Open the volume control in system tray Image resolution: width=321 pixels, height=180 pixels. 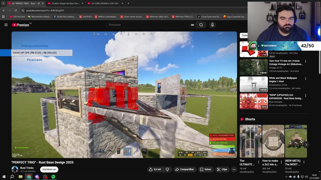click(306, 177)
